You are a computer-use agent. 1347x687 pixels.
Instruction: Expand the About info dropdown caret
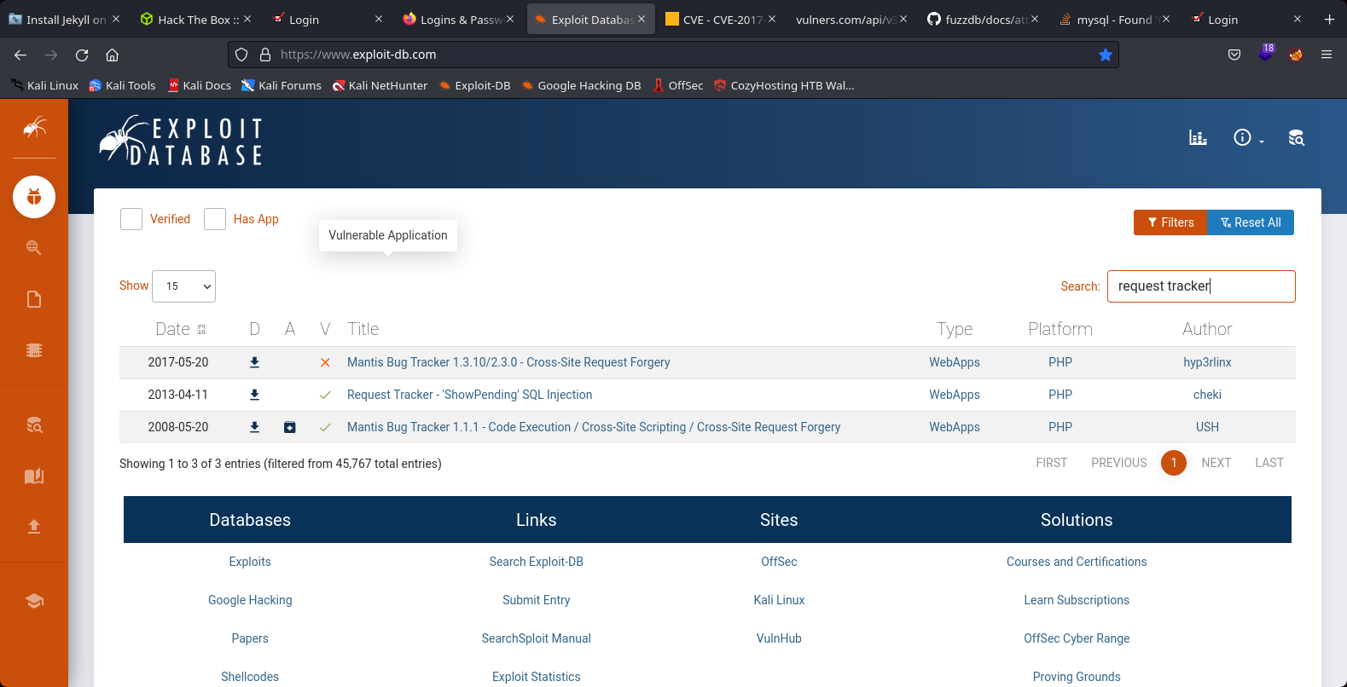[1262, 141]
